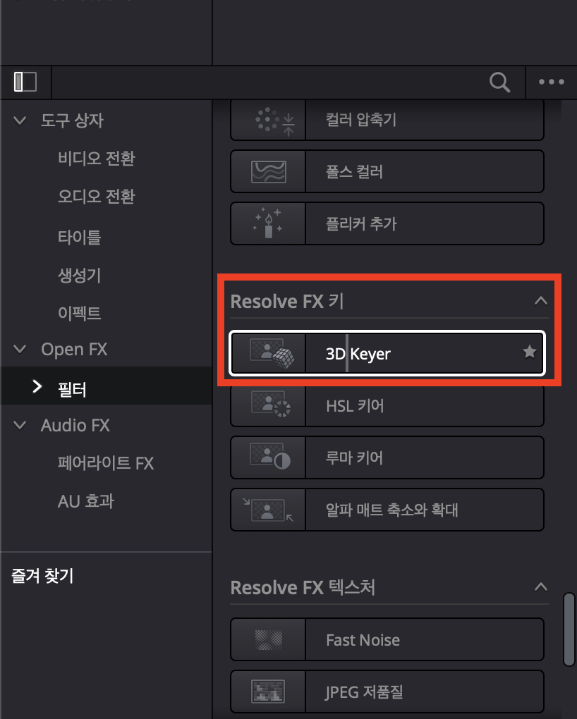
Task: Select the Fast Noise effect
Action: pyautogui.click(x=387, y=639)
